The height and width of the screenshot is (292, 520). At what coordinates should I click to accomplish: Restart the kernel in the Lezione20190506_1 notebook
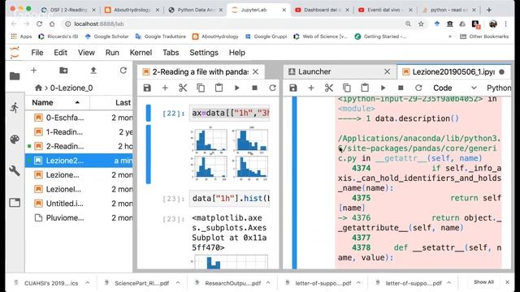click(x=418, y=88)
